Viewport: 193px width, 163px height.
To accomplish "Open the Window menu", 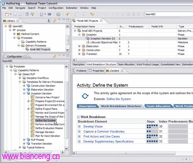I will 84,8.
